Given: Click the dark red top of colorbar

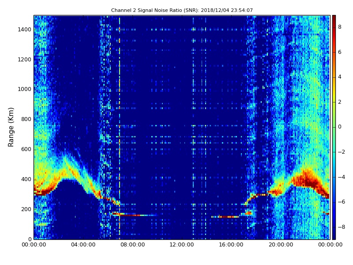Looking at the screenshot, I should click(x=334, y=18).
